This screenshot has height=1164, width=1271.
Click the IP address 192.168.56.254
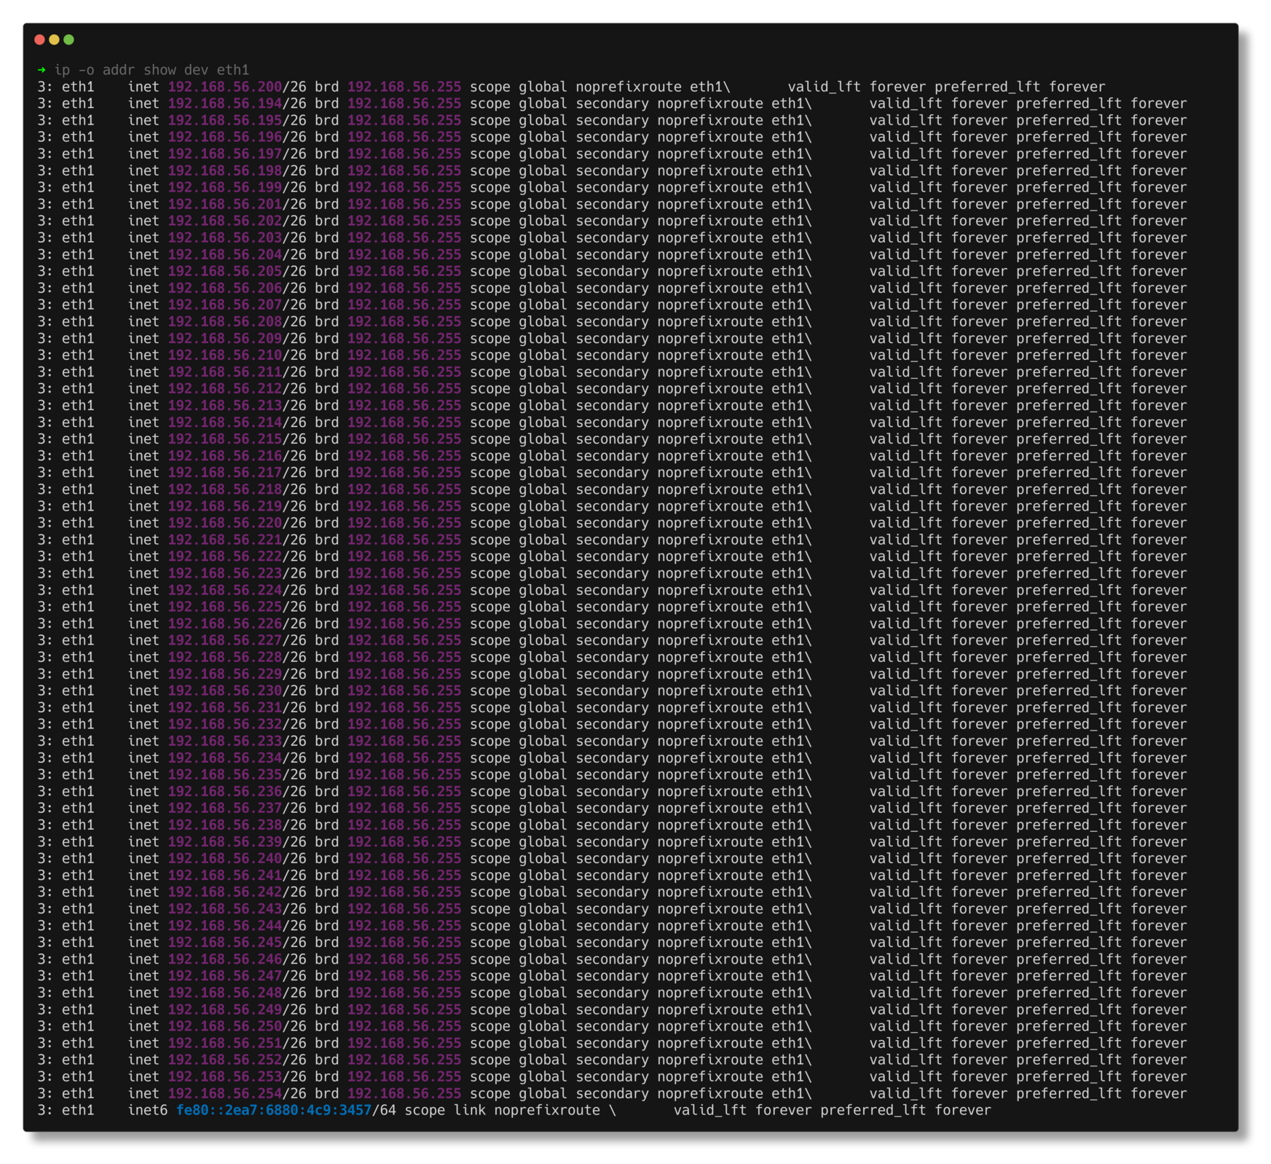point(224,1093)
